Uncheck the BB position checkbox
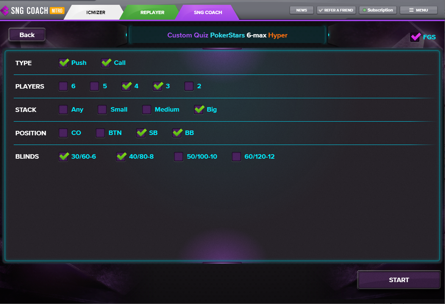This screenshot has width=445, height=304. (177, 133)
